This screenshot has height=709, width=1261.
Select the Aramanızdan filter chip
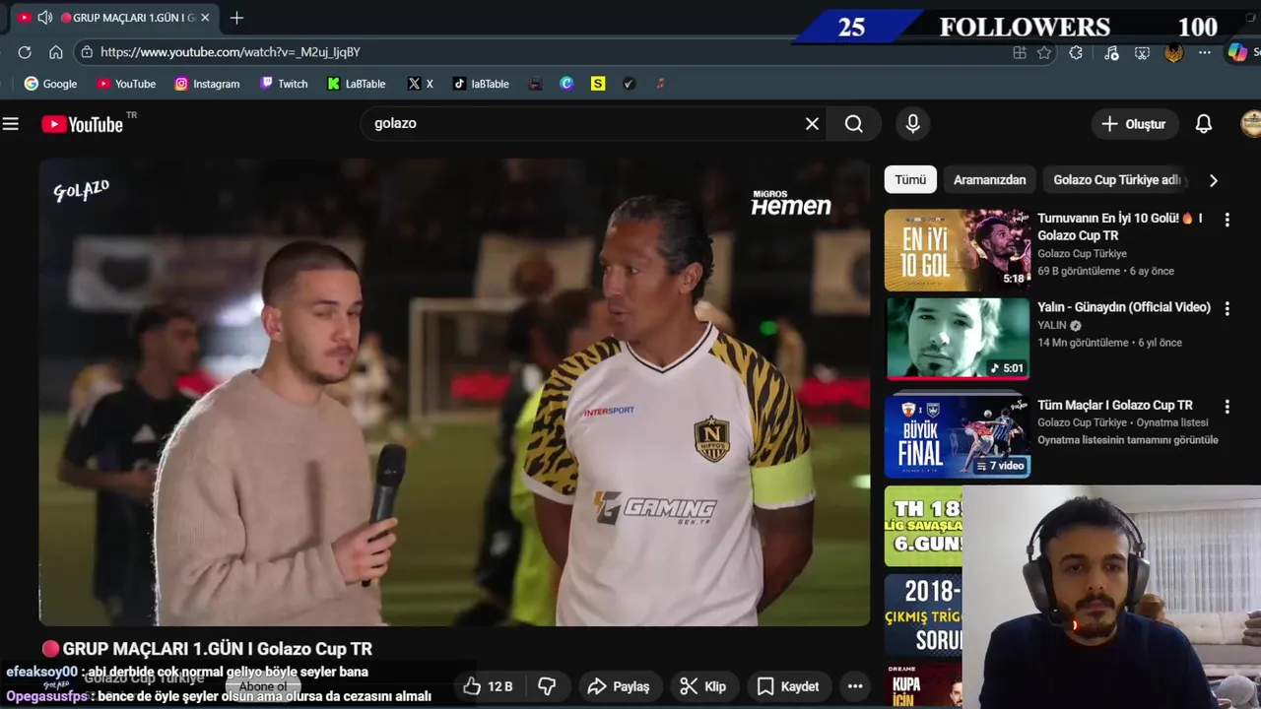point(989,180)
